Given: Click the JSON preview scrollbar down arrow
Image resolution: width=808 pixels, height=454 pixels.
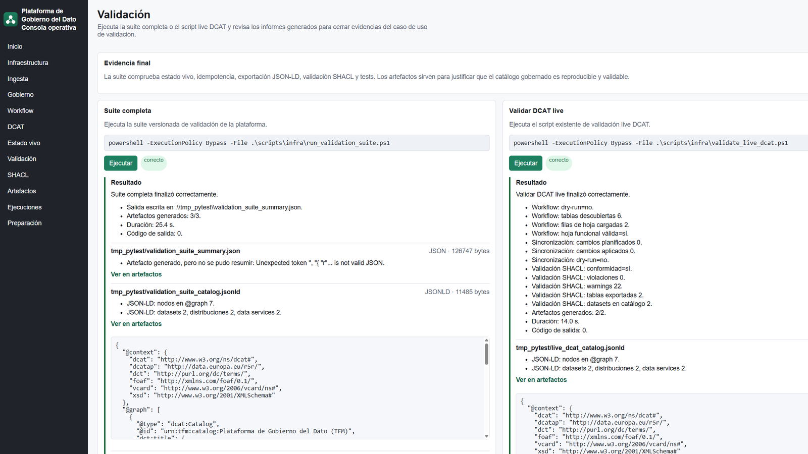Looking at the screenshot, I should coord(486,436).
